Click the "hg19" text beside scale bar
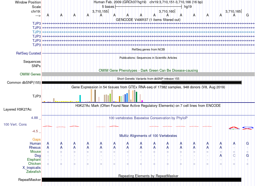This screenshot has height=186, width=255. click(188, 7)
